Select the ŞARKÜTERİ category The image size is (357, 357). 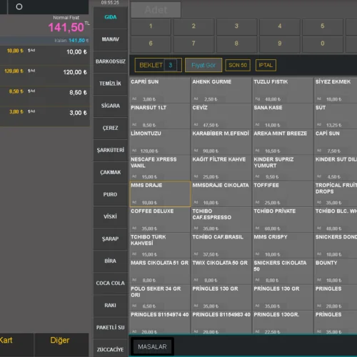[111, 151]
